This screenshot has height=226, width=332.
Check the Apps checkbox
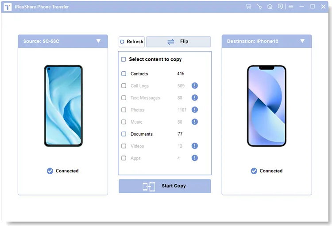tap(124, 158)
